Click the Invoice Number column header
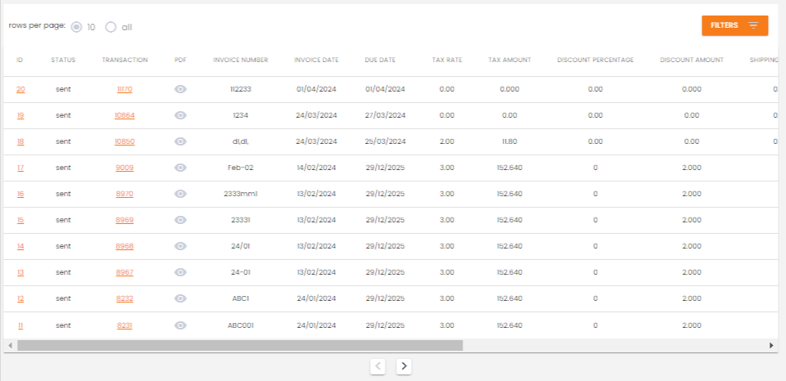The height and width of the screenshot is (381, 786). [241, 60]
